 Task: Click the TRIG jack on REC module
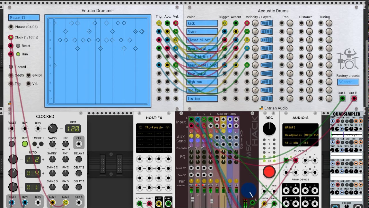point(274,191)
